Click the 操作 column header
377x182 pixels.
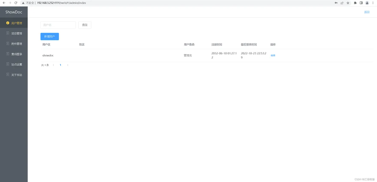(273, 44)
